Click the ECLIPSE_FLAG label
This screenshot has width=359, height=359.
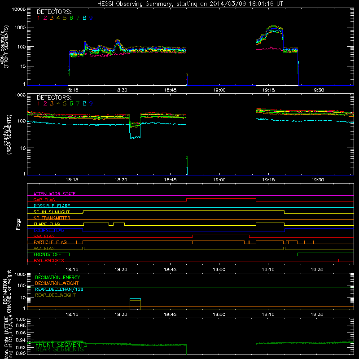(49, 230)
